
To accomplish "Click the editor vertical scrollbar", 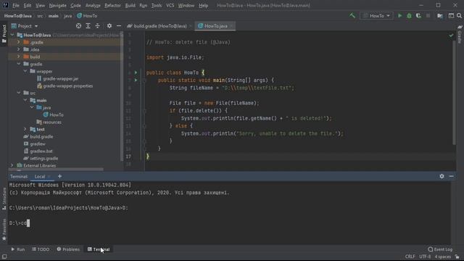I will tap(454, 92).
